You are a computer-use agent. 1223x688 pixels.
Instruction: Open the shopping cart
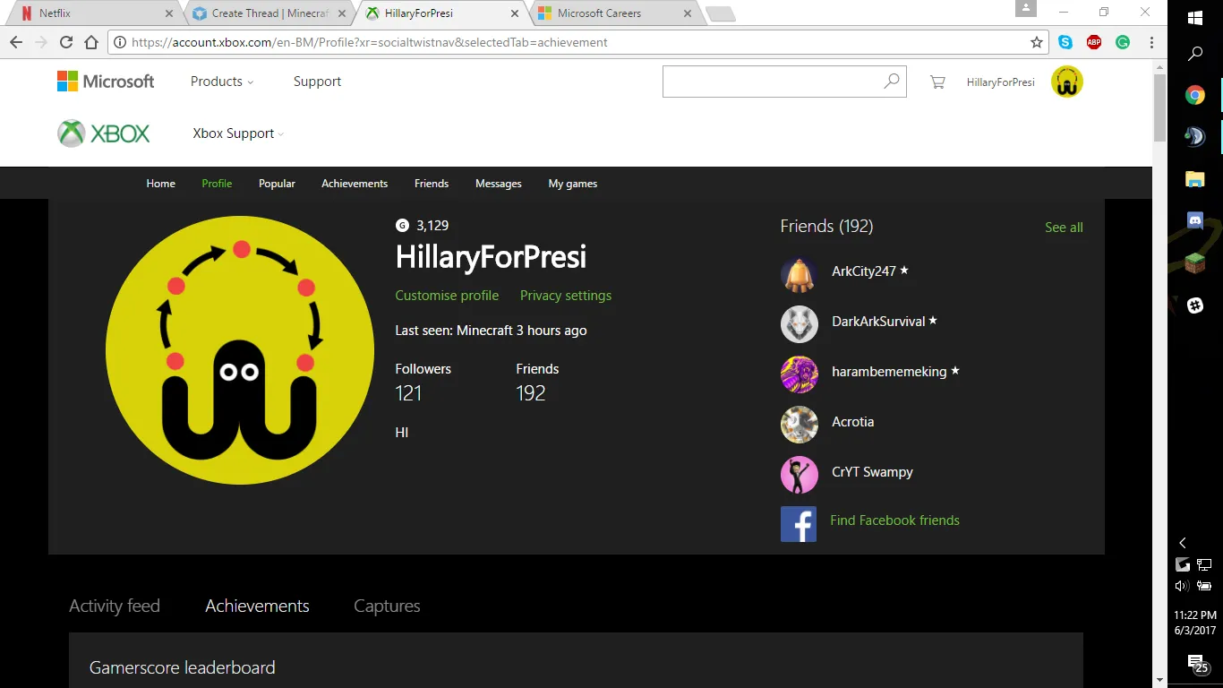(937, 82)
